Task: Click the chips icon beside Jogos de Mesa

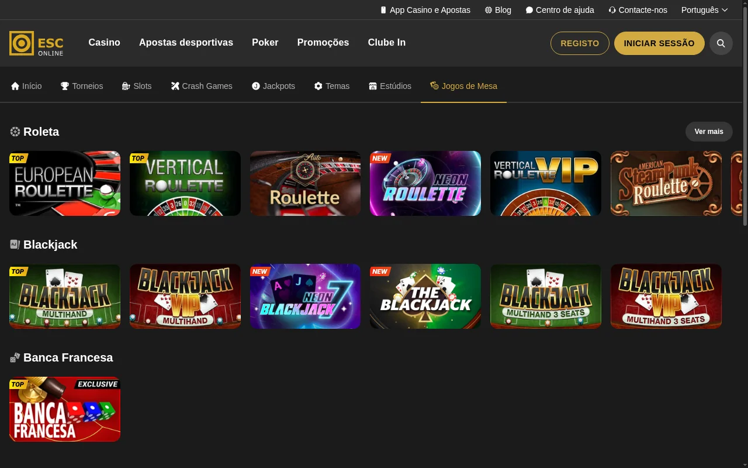Action: [x=434, y=86]
